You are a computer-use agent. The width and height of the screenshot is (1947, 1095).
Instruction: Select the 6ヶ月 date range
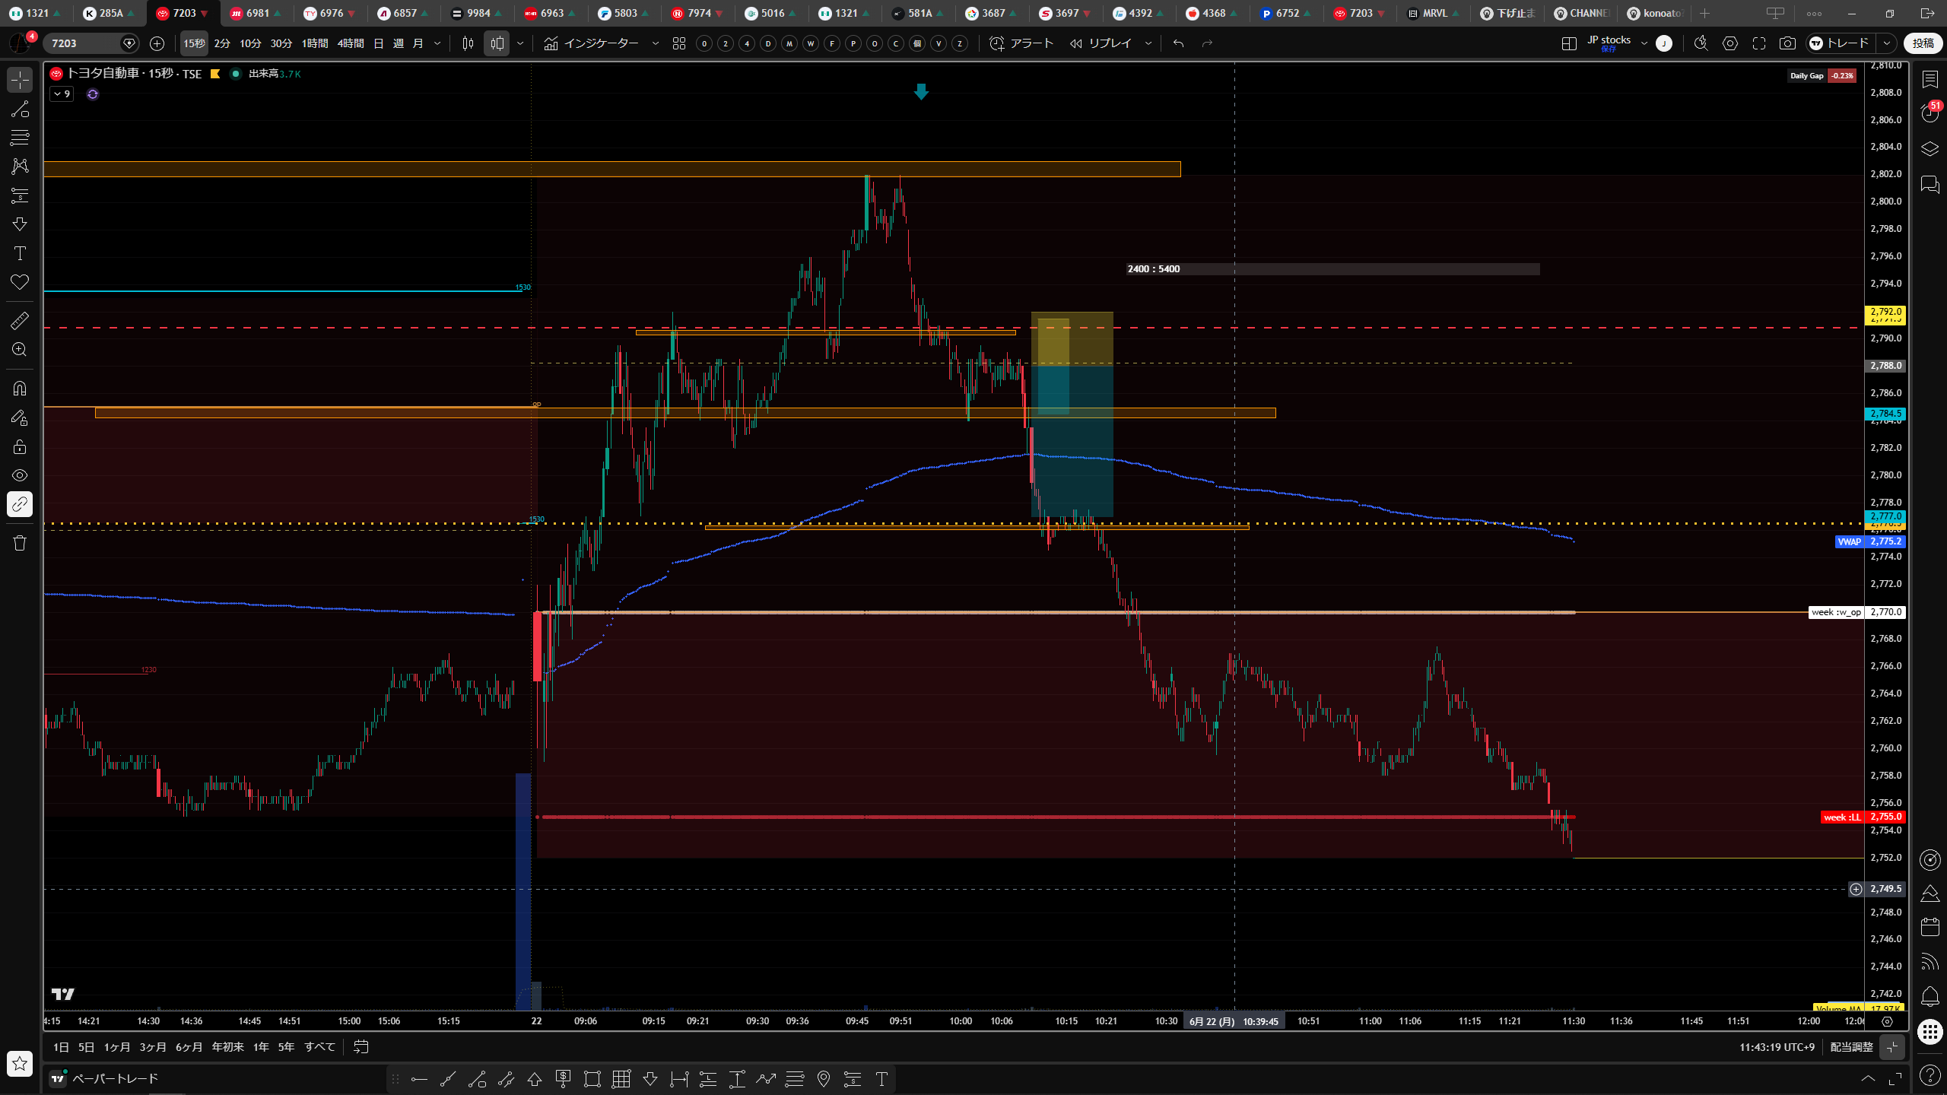coord(189,1047)
